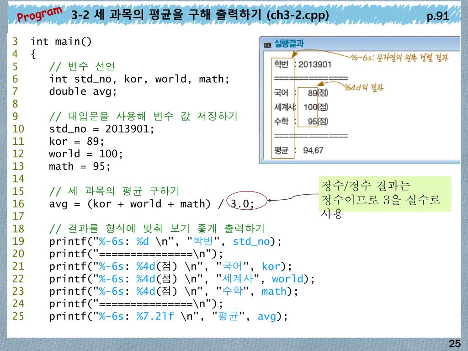The height and width of the screenshot is (351, 468).
Task: Click the output value 2013901
Action: point(315,64)
